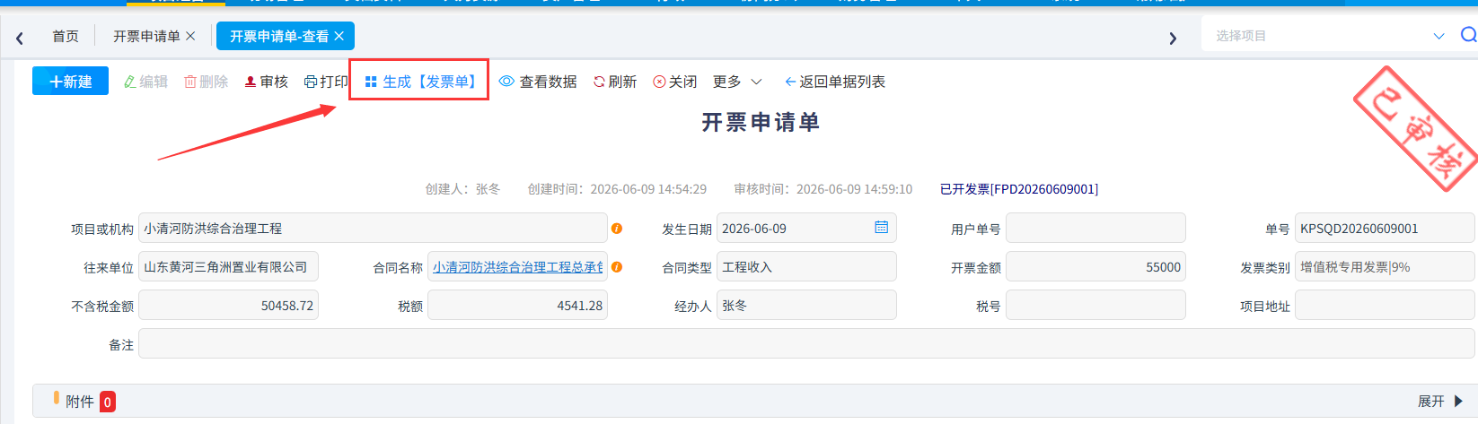Click the 关闭 toolbar item
This screenshot has height=424, width=1478.
pyautogui.click(x=675, y=82)
